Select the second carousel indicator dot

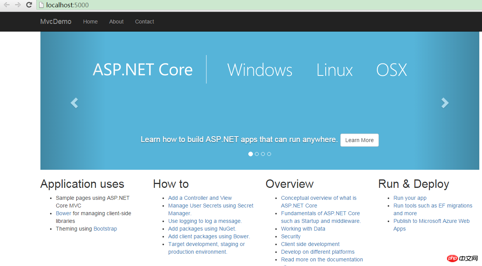[x=257, y=154]
